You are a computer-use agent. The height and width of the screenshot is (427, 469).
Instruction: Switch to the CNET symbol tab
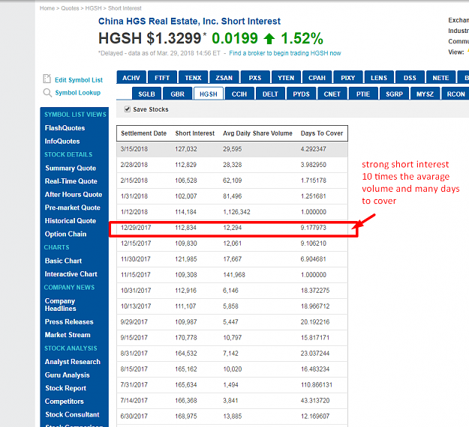[x=332, y=94]
